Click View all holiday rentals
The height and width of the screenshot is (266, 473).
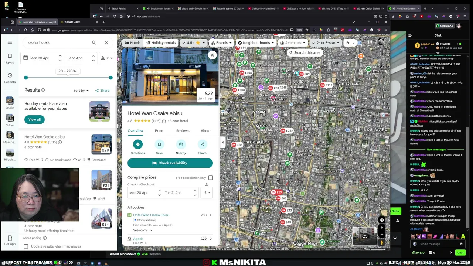pos(34,120)
